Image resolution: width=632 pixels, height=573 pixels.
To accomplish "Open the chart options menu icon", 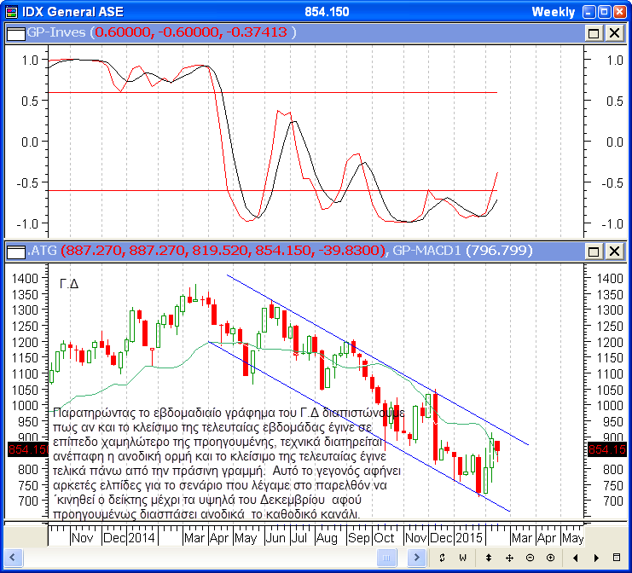I will (x=617, y=558).
